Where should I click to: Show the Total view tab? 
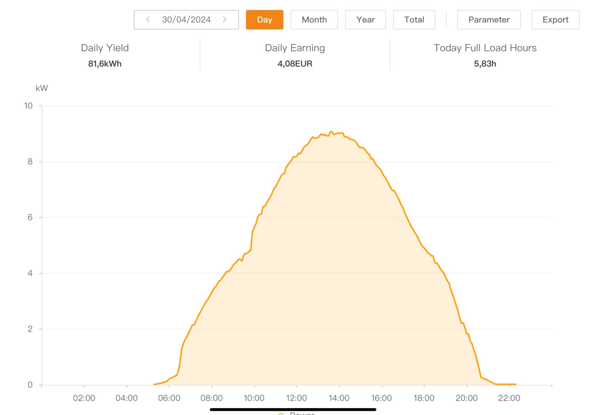[414, 20]
